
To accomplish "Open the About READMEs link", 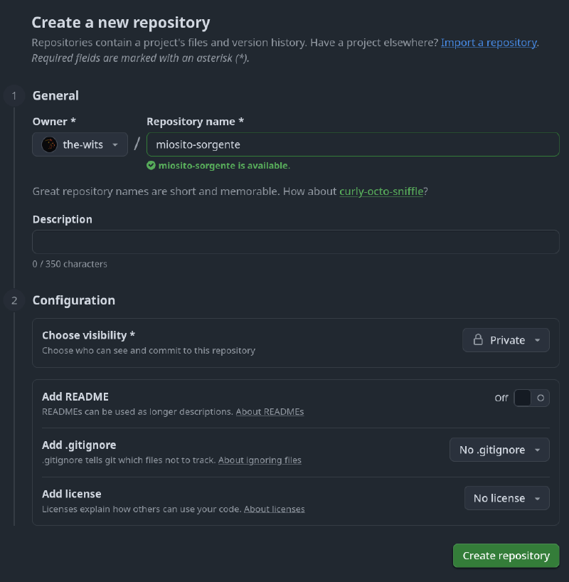I will tap(270, 412).
